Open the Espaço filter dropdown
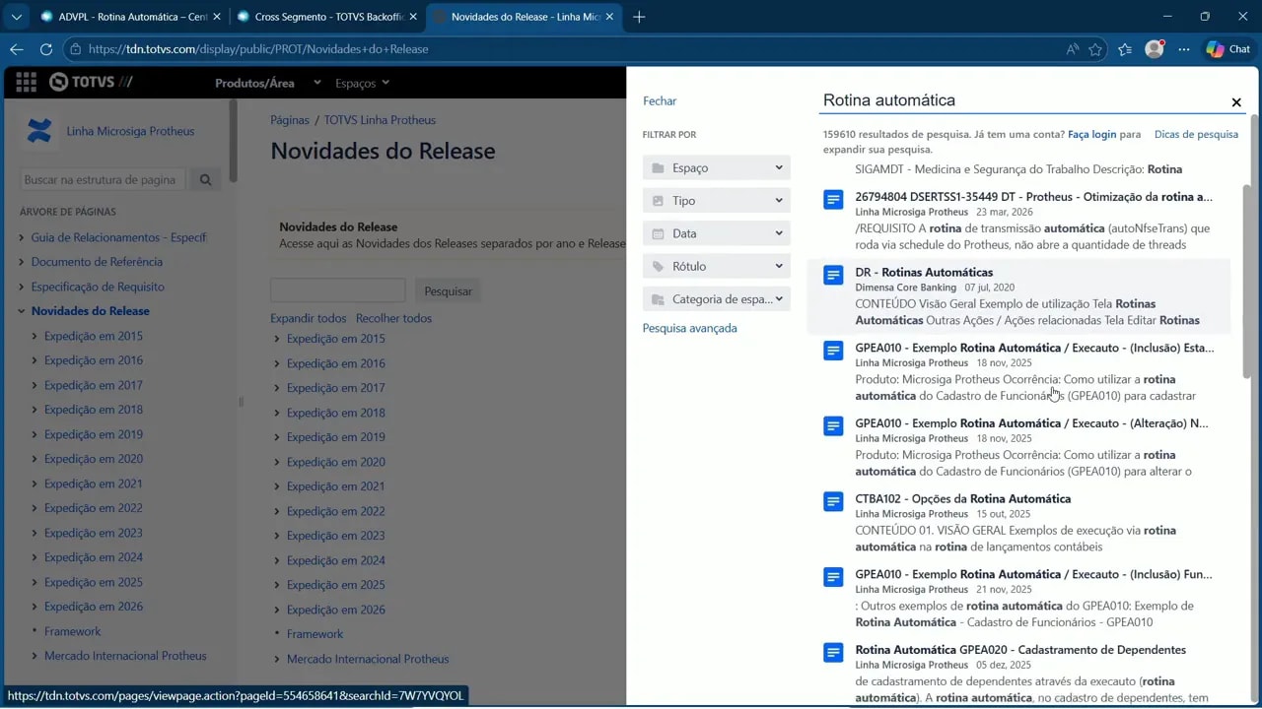1262x709 pixels. [717, 168]
